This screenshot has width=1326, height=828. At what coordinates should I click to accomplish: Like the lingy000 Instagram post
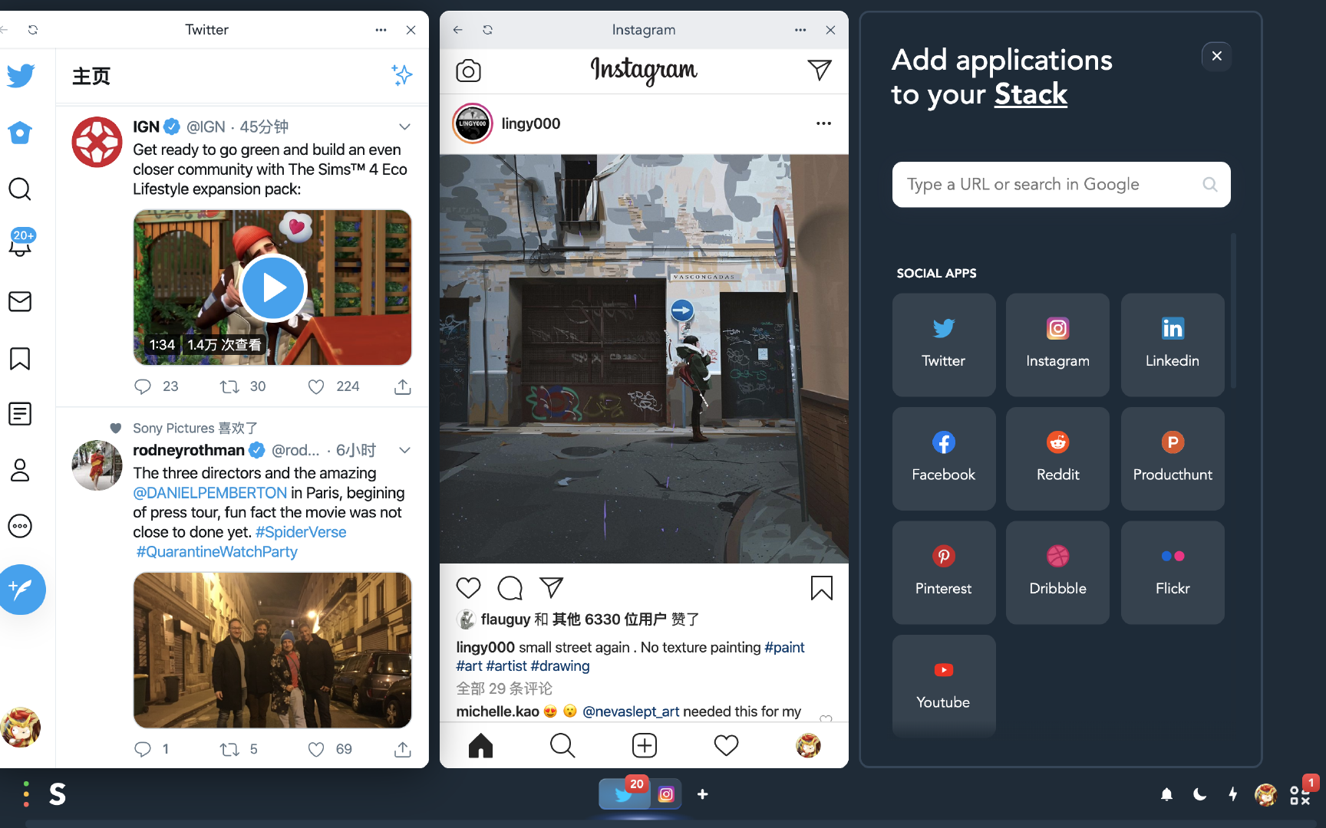click(468, 588)
